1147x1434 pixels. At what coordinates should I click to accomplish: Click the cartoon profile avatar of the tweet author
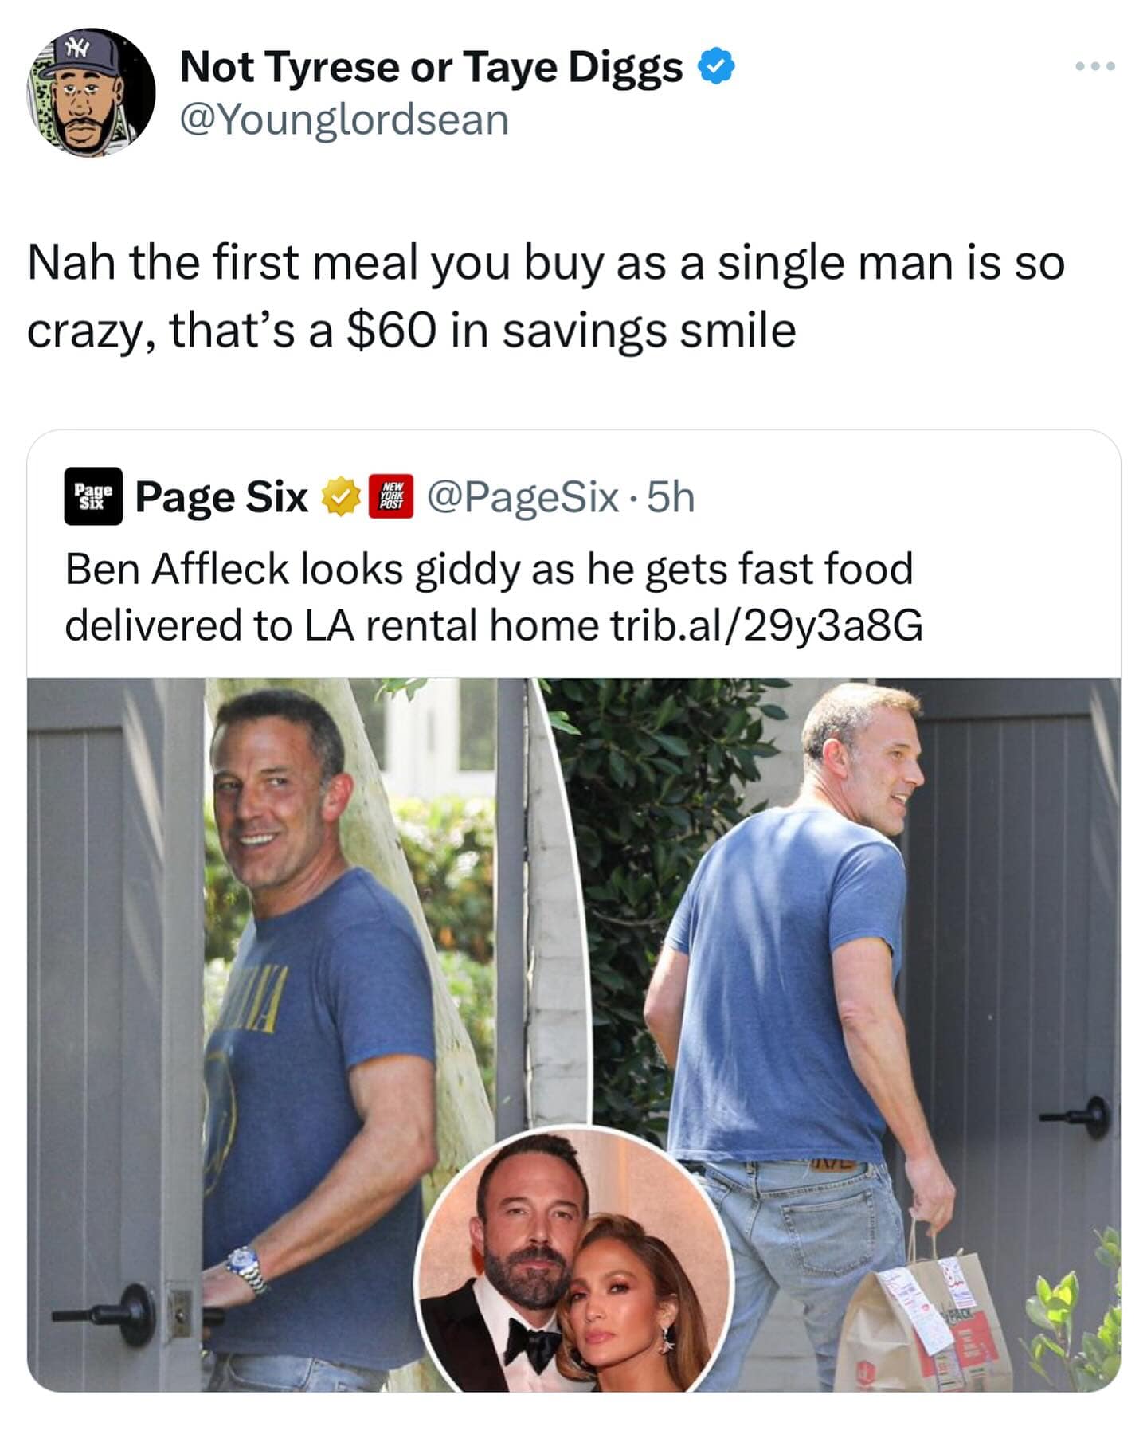click(92, 92)
